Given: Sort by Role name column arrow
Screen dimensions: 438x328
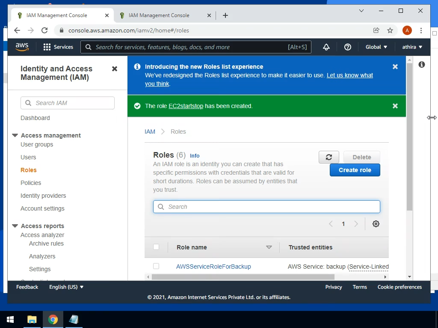Looking at the screenshot, I should (269, 247).
